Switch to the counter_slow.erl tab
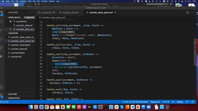This screenshot has width=198, height=111. click(70, 12)
